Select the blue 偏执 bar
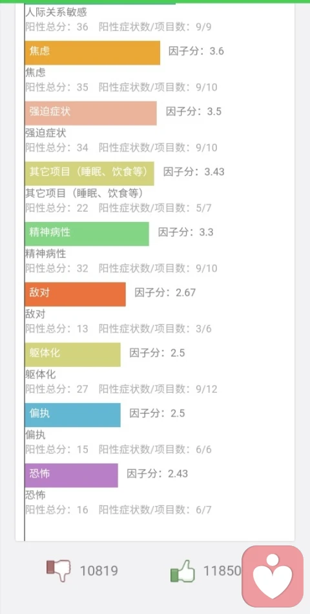Viewport: 310px width, 614px height. 73,415
